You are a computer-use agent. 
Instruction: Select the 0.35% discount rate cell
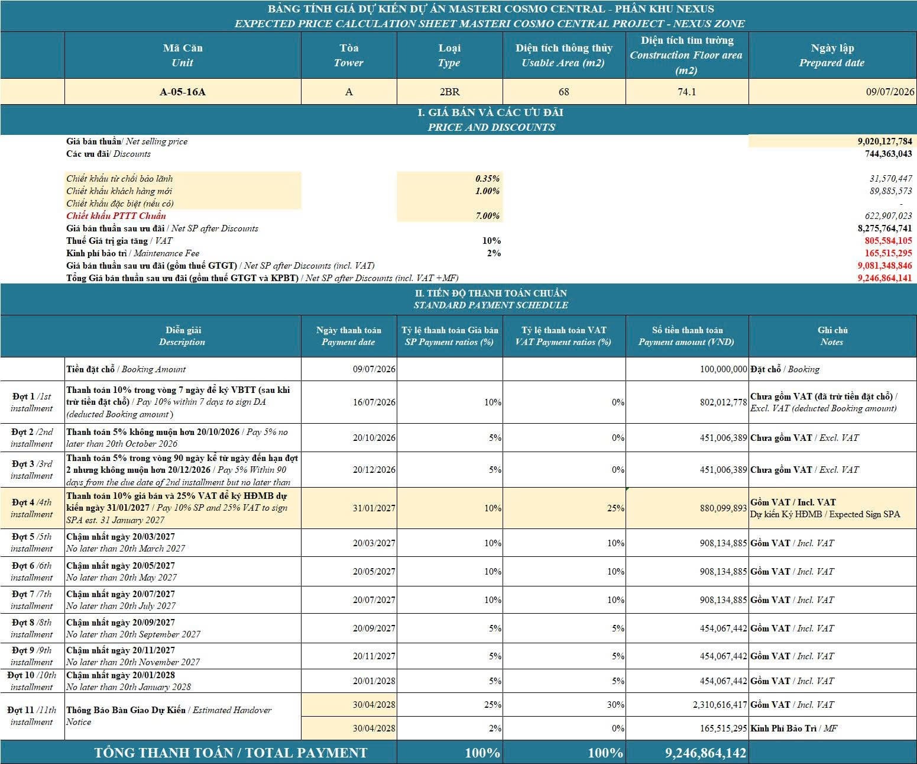pos(488,179)
